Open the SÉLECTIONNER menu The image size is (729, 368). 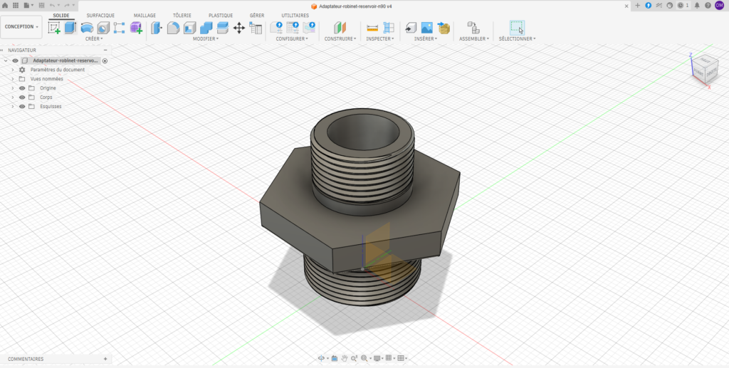click(517, 39)
